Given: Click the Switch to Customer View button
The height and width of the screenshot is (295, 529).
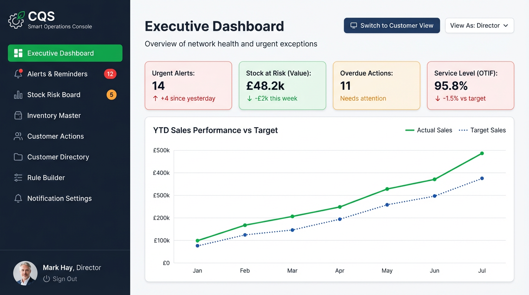Looking at the screenshot, I should tap(392, 25).
